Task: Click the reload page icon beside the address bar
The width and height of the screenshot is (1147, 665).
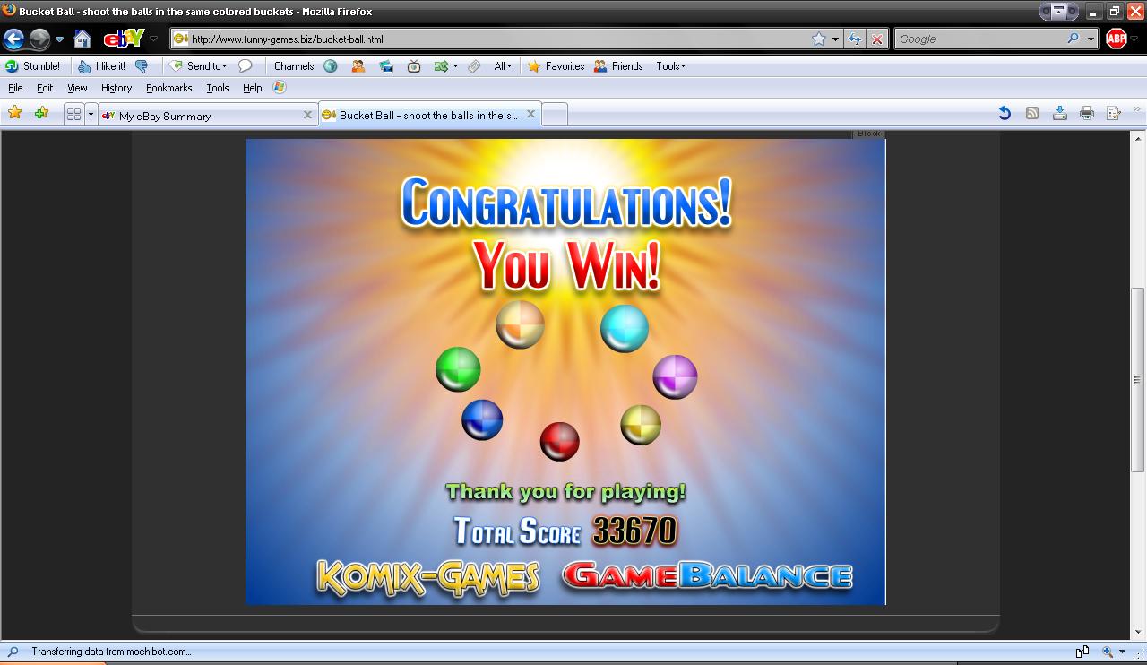Action: (855, 39)
